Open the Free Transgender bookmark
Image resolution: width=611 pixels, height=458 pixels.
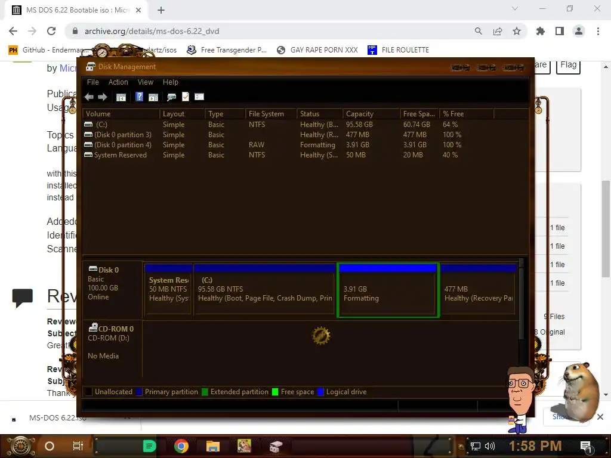click(x=227, y=50)
